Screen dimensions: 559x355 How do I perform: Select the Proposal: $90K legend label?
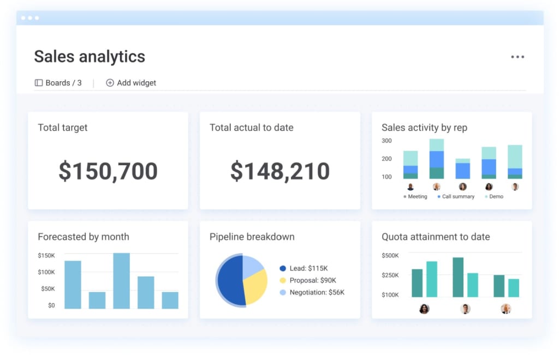pyautogui.click(x=313, y=281)
